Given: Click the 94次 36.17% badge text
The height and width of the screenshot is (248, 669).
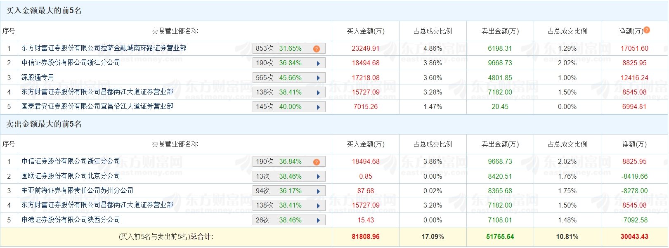Looking at the screenshot, I should pos(279,191).
